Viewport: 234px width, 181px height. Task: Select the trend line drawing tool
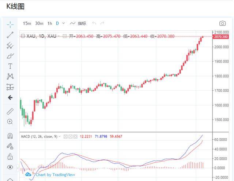pyautogui.click(x=10, y=35)
